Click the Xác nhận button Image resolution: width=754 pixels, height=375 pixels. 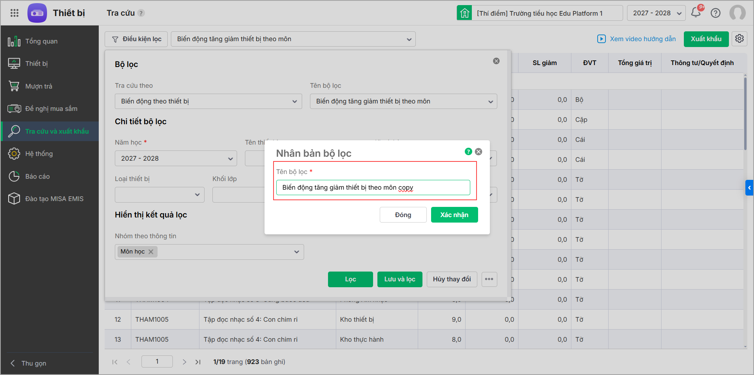[454, 215]
